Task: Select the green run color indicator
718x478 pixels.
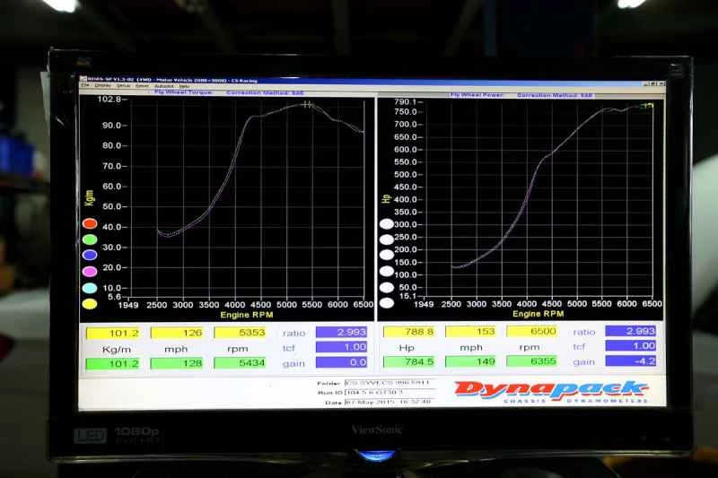Action: click(90, 239)
